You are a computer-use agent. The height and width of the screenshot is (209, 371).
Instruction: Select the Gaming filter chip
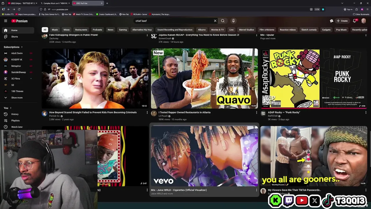pos(123,30)
